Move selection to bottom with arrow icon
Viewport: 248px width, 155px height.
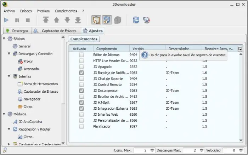tap(78, 20)
